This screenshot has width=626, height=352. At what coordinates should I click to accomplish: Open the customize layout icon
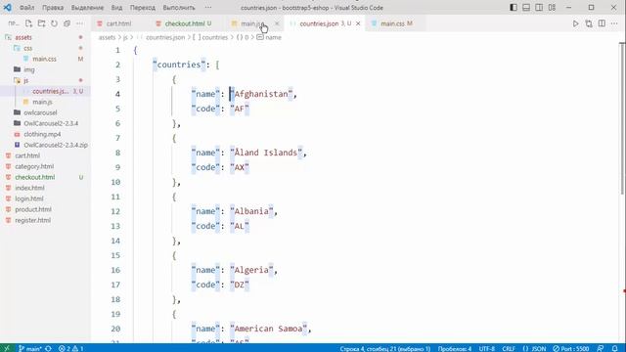(552, 8)
